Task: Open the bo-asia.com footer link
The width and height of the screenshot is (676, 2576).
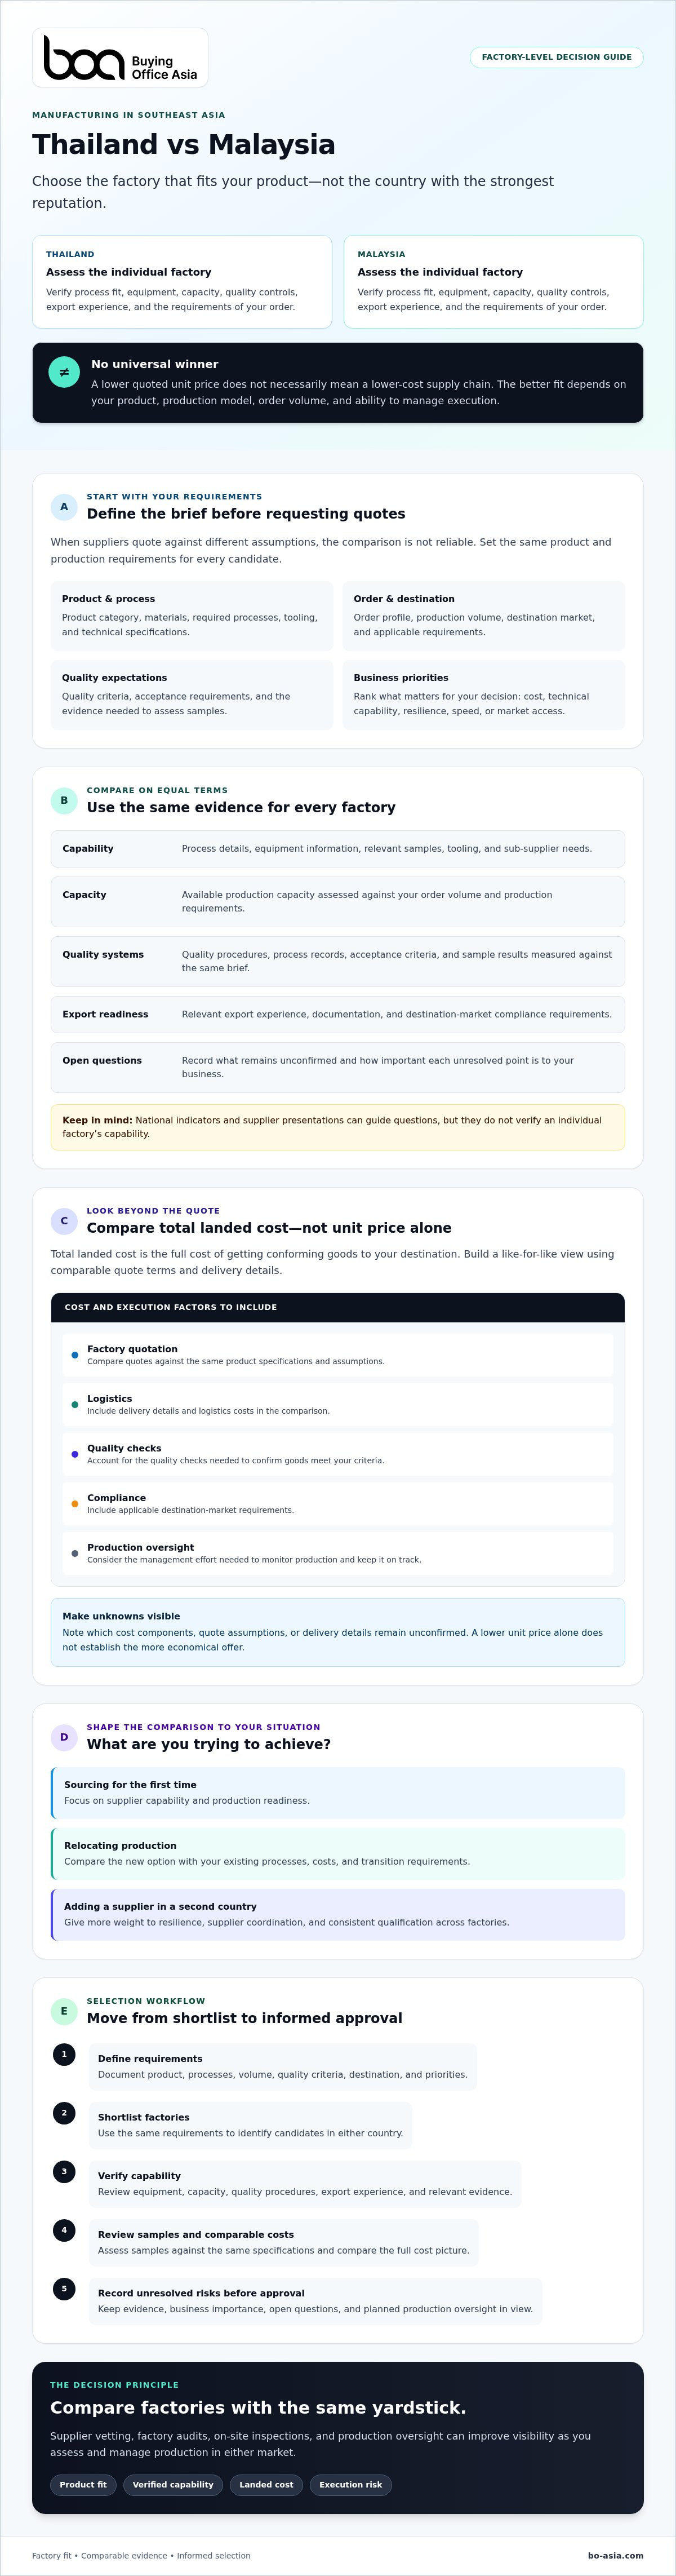Action: (615, 2555)
